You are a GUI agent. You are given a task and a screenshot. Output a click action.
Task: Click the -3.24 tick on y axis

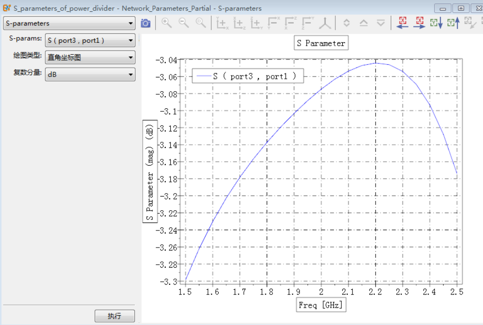[x=166, y=230]
